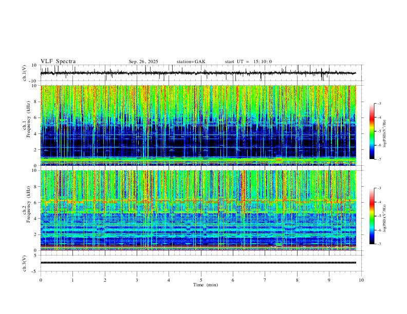
Task: Click tick label "10" on Time axis
Action: pyautogui.click(x=361, y=280)
